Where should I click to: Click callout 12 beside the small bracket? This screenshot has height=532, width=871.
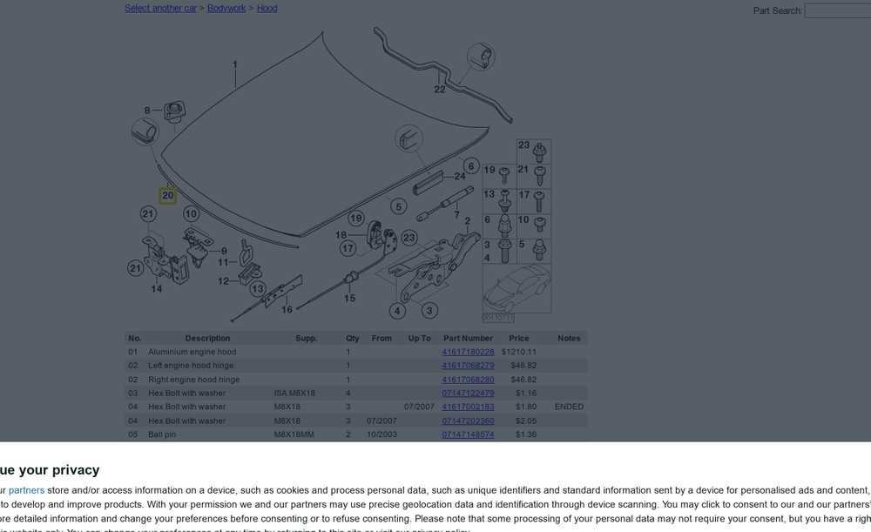(223, 281)
